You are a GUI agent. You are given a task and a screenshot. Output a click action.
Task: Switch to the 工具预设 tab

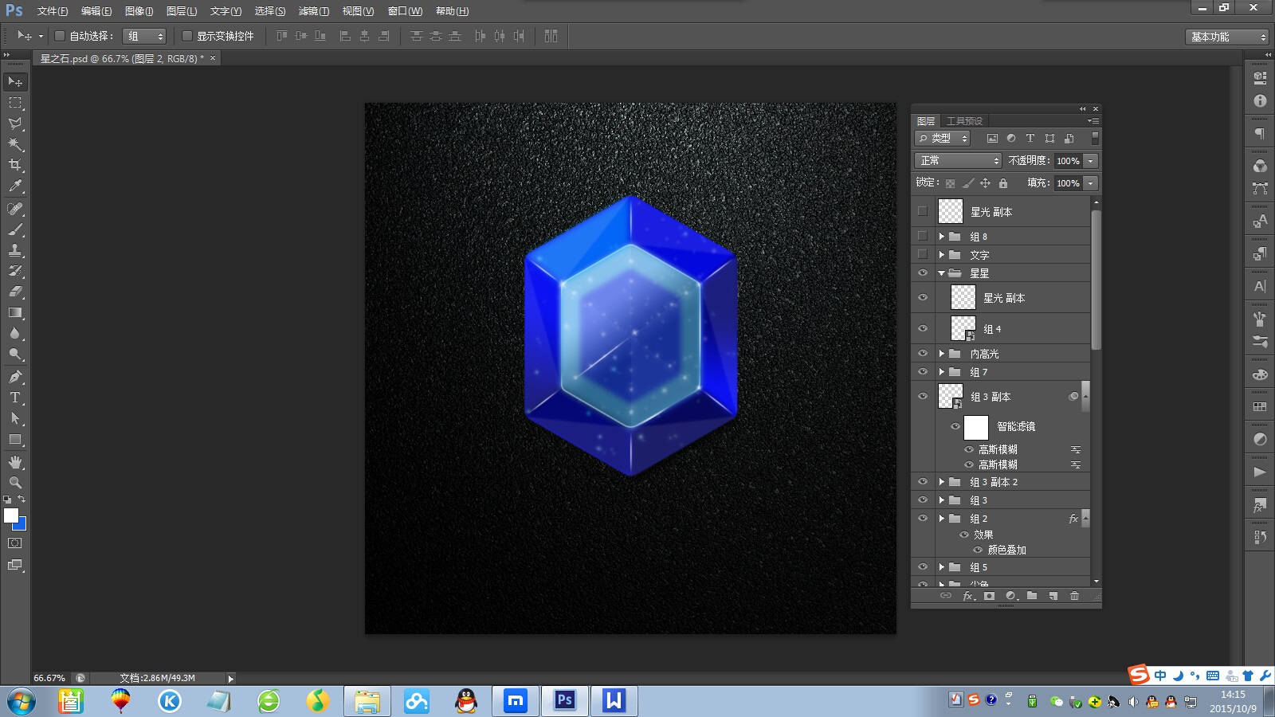[x=964, y=121]
